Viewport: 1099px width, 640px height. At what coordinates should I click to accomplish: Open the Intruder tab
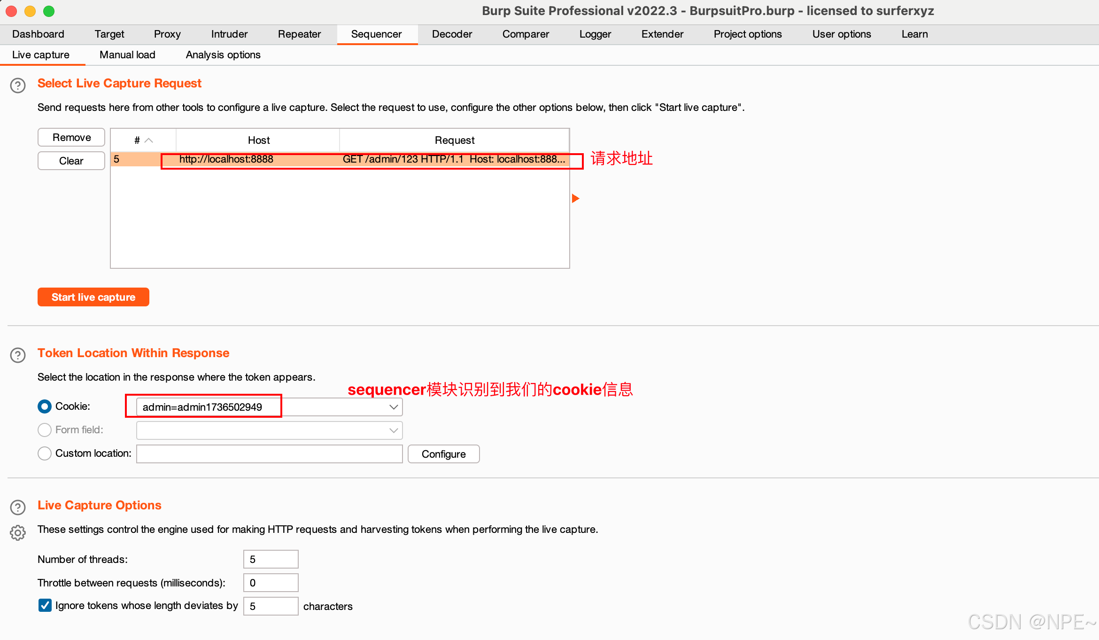229,34
